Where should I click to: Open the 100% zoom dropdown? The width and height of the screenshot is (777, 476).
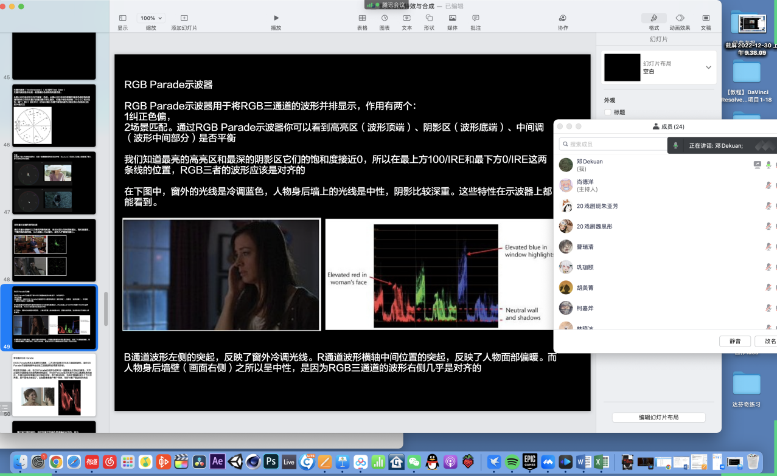pos(151,18)
